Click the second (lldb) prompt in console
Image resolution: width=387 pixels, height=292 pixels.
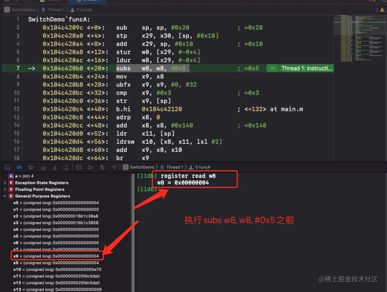tap(147, 189)
